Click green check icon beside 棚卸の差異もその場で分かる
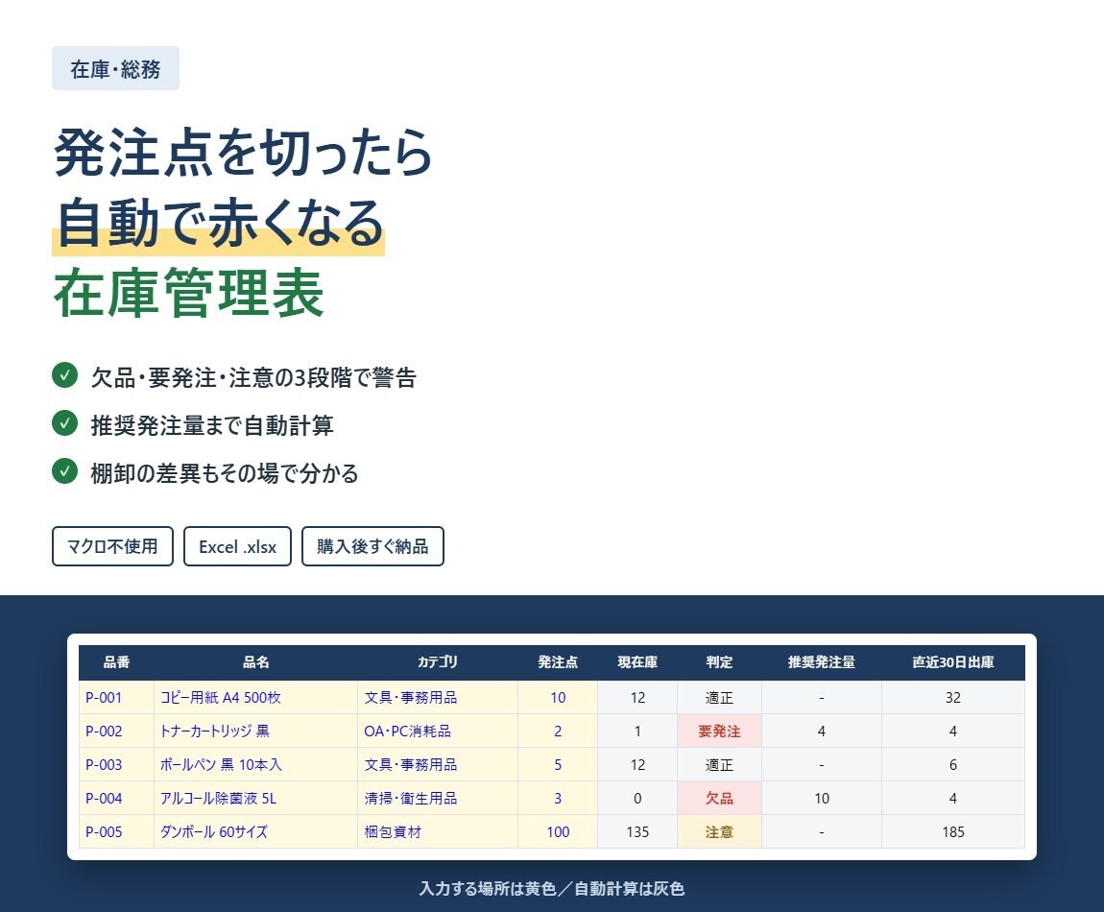This screenshot has height=912, width=1104. click(x=64, y=471)
